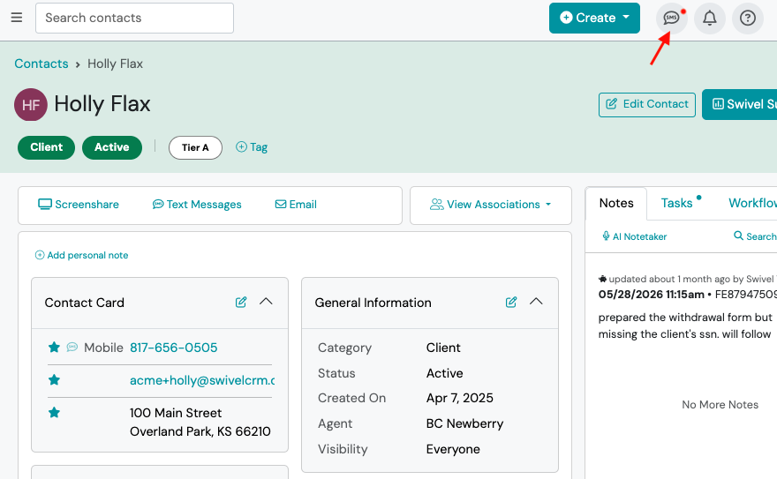This screenshot has width=777, height=479.
Task: Click the Everyone visibility value
Action: pos(453,449)
